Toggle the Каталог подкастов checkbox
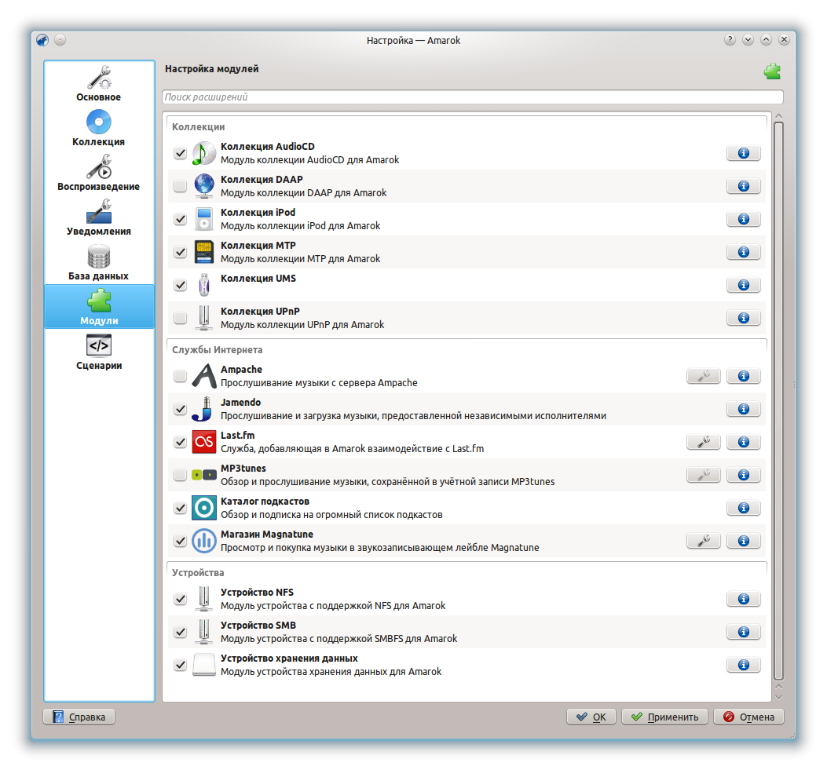The width and height of the screenshot is (827, 770). [x=181, y=508]
